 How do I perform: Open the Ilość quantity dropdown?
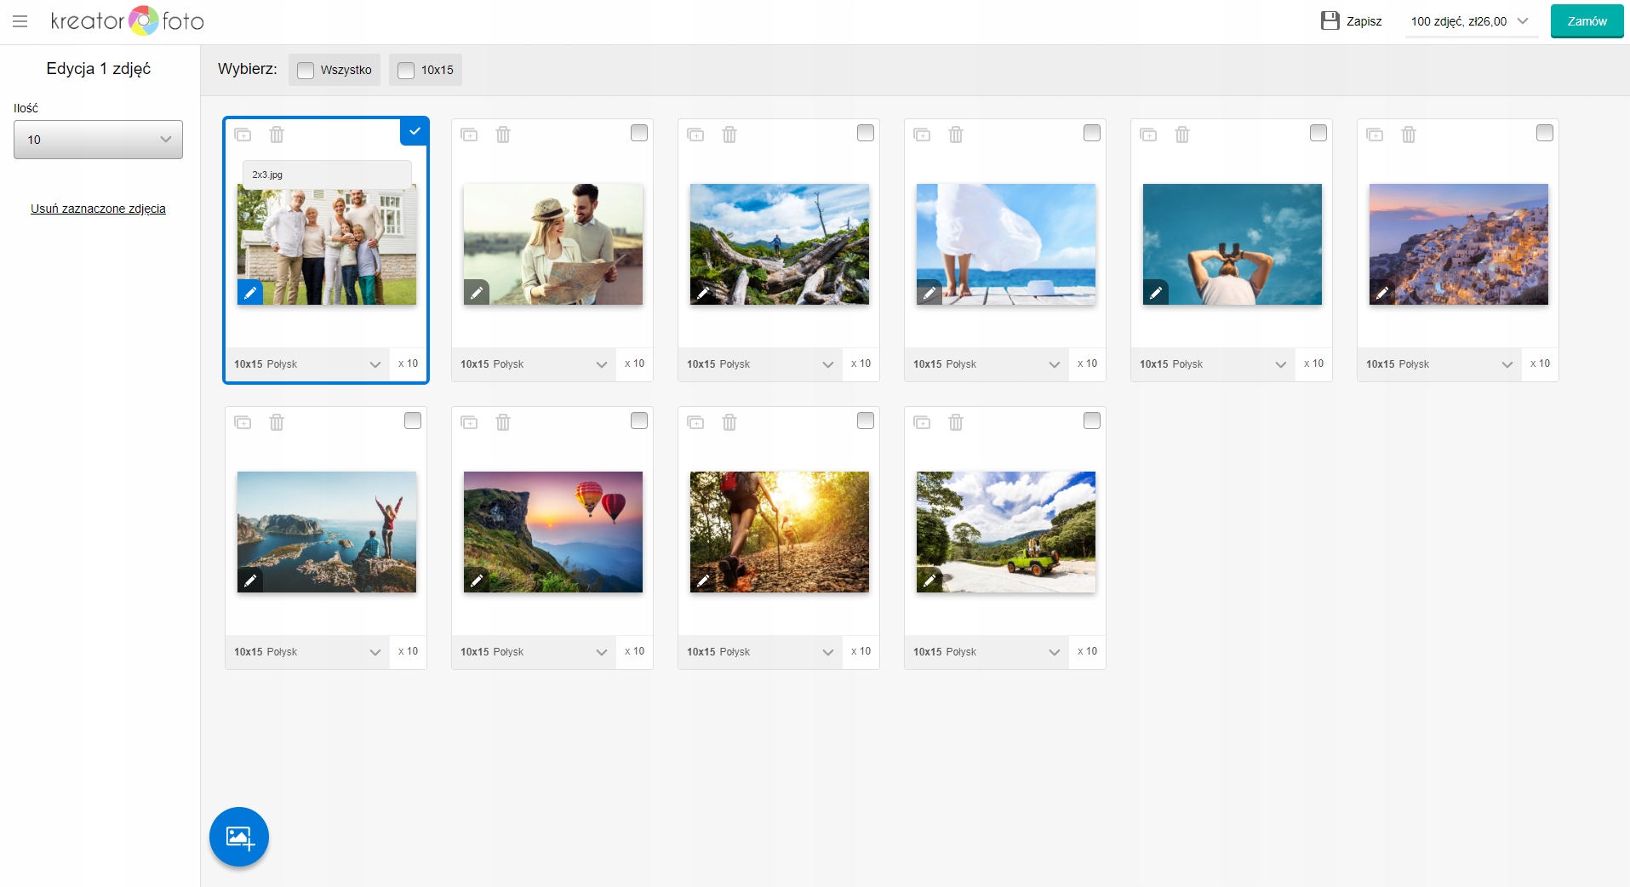[x=98, y=140]
